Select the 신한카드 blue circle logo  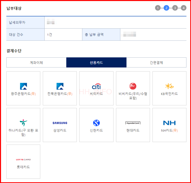pyautogui.click(x=96, y=123)
